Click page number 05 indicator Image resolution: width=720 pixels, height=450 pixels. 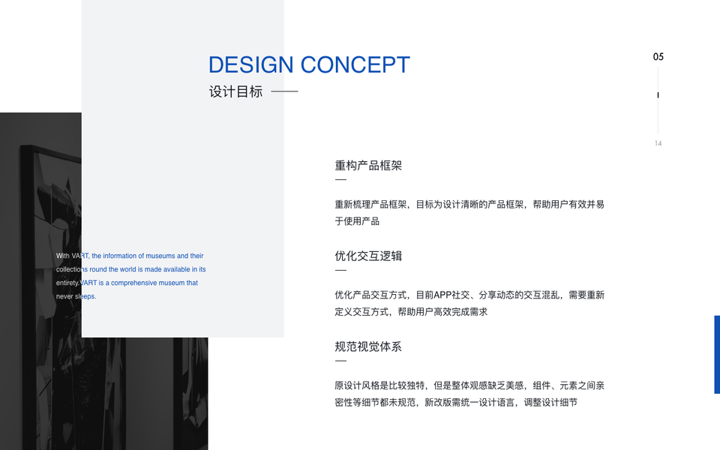tap(658, 57)
